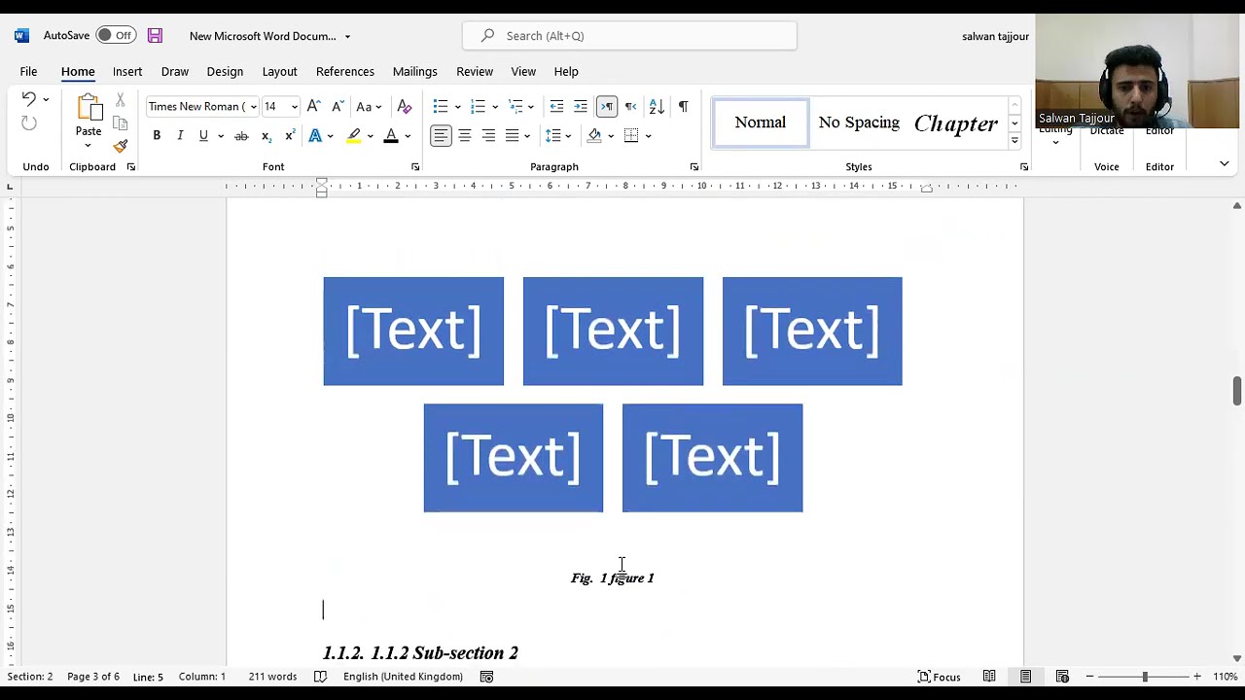Expand the Change Case dropdown

(x=378, y=107)
